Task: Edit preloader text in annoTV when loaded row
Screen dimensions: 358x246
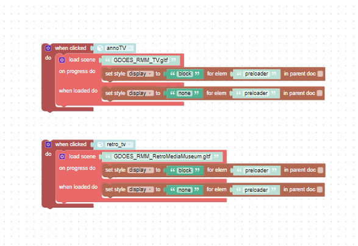Action: click(256, 93)
